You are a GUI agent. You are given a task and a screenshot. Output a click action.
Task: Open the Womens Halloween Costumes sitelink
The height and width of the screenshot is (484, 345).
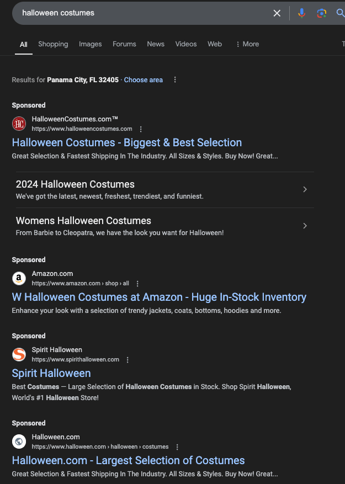[165, 226]
